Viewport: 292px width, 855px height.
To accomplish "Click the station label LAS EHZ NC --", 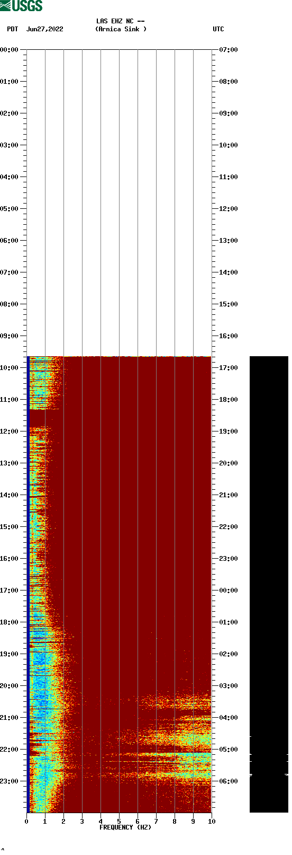I will pyautogui.click(x=121, y=21).
